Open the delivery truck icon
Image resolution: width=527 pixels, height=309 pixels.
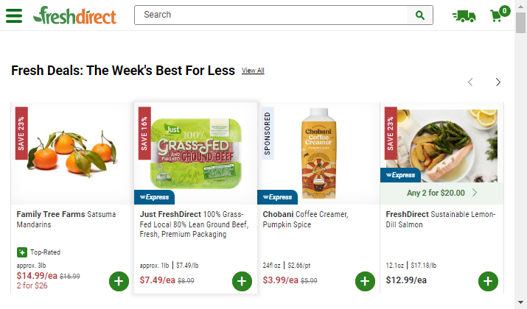click(x=464, y=15)
